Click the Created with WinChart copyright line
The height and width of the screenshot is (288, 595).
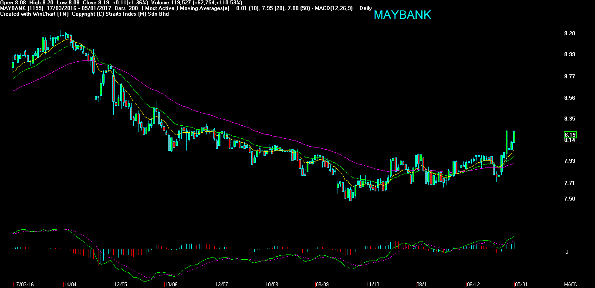[85, 14]
